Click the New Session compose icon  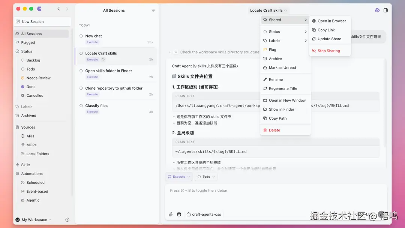click(x=18, y=22)
